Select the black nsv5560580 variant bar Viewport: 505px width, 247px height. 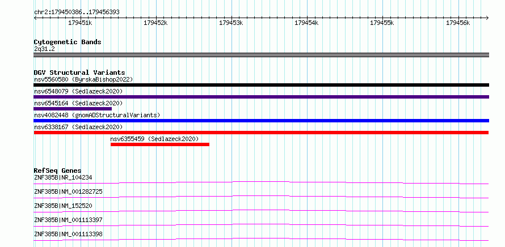point(261,85)
